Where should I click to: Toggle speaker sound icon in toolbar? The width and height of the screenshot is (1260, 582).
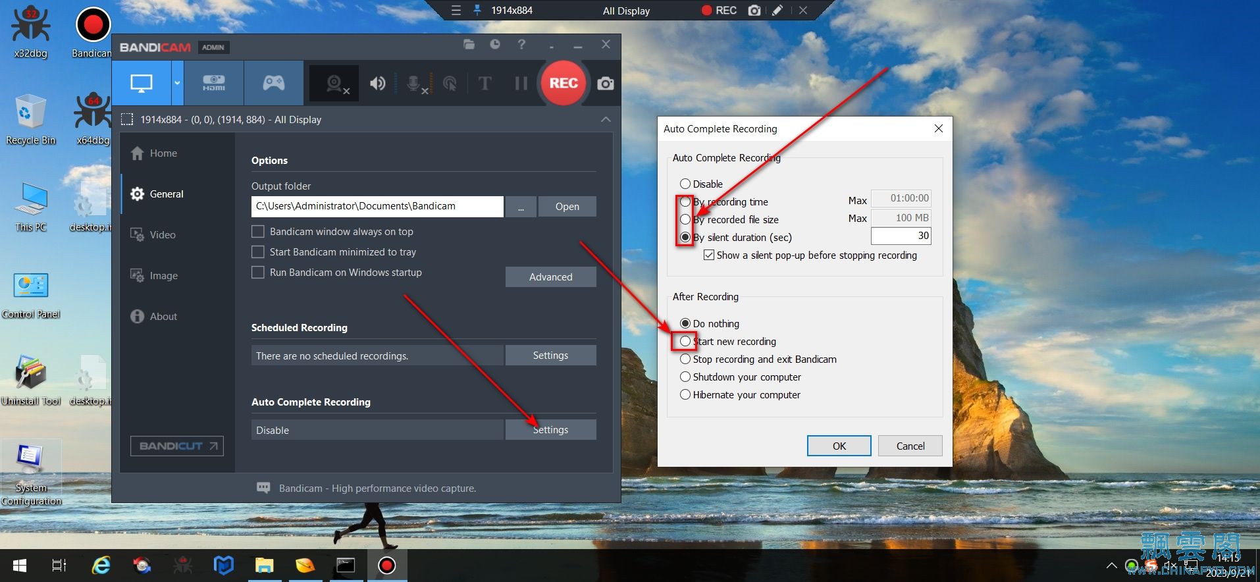coord(377,84)
